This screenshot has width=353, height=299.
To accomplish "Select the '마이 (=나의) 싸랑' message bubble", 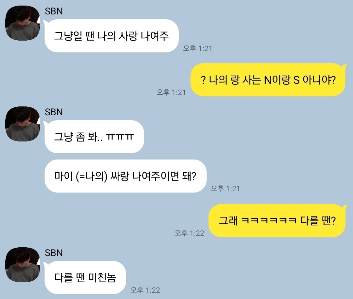I will (126, 176).
